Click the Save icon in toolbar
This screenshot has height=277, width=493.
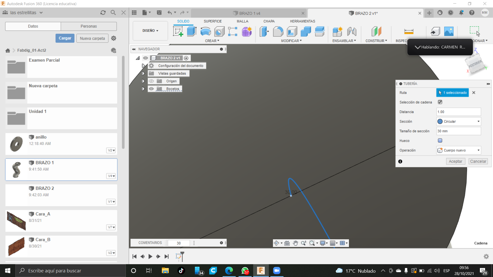(x=159, y=13)
